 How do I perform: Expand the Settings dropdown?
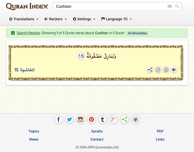[x=84, y=19]
